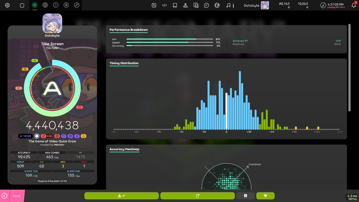The height and width of the screenshot is (202, 359).
Task: Click the clock showing 4:37:05 PM
Action: tap(332, 5)
